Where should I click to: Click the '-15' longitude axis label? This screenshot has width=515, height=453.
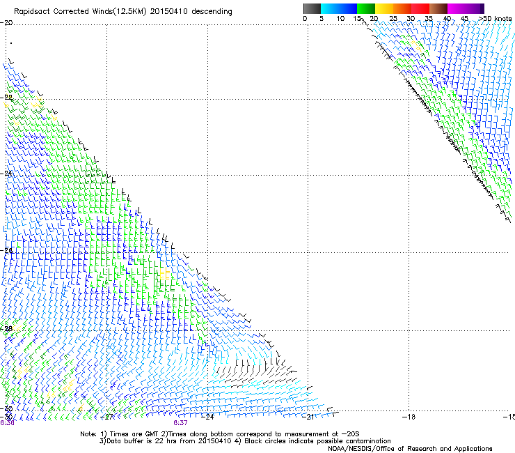[x=509, y=417]
